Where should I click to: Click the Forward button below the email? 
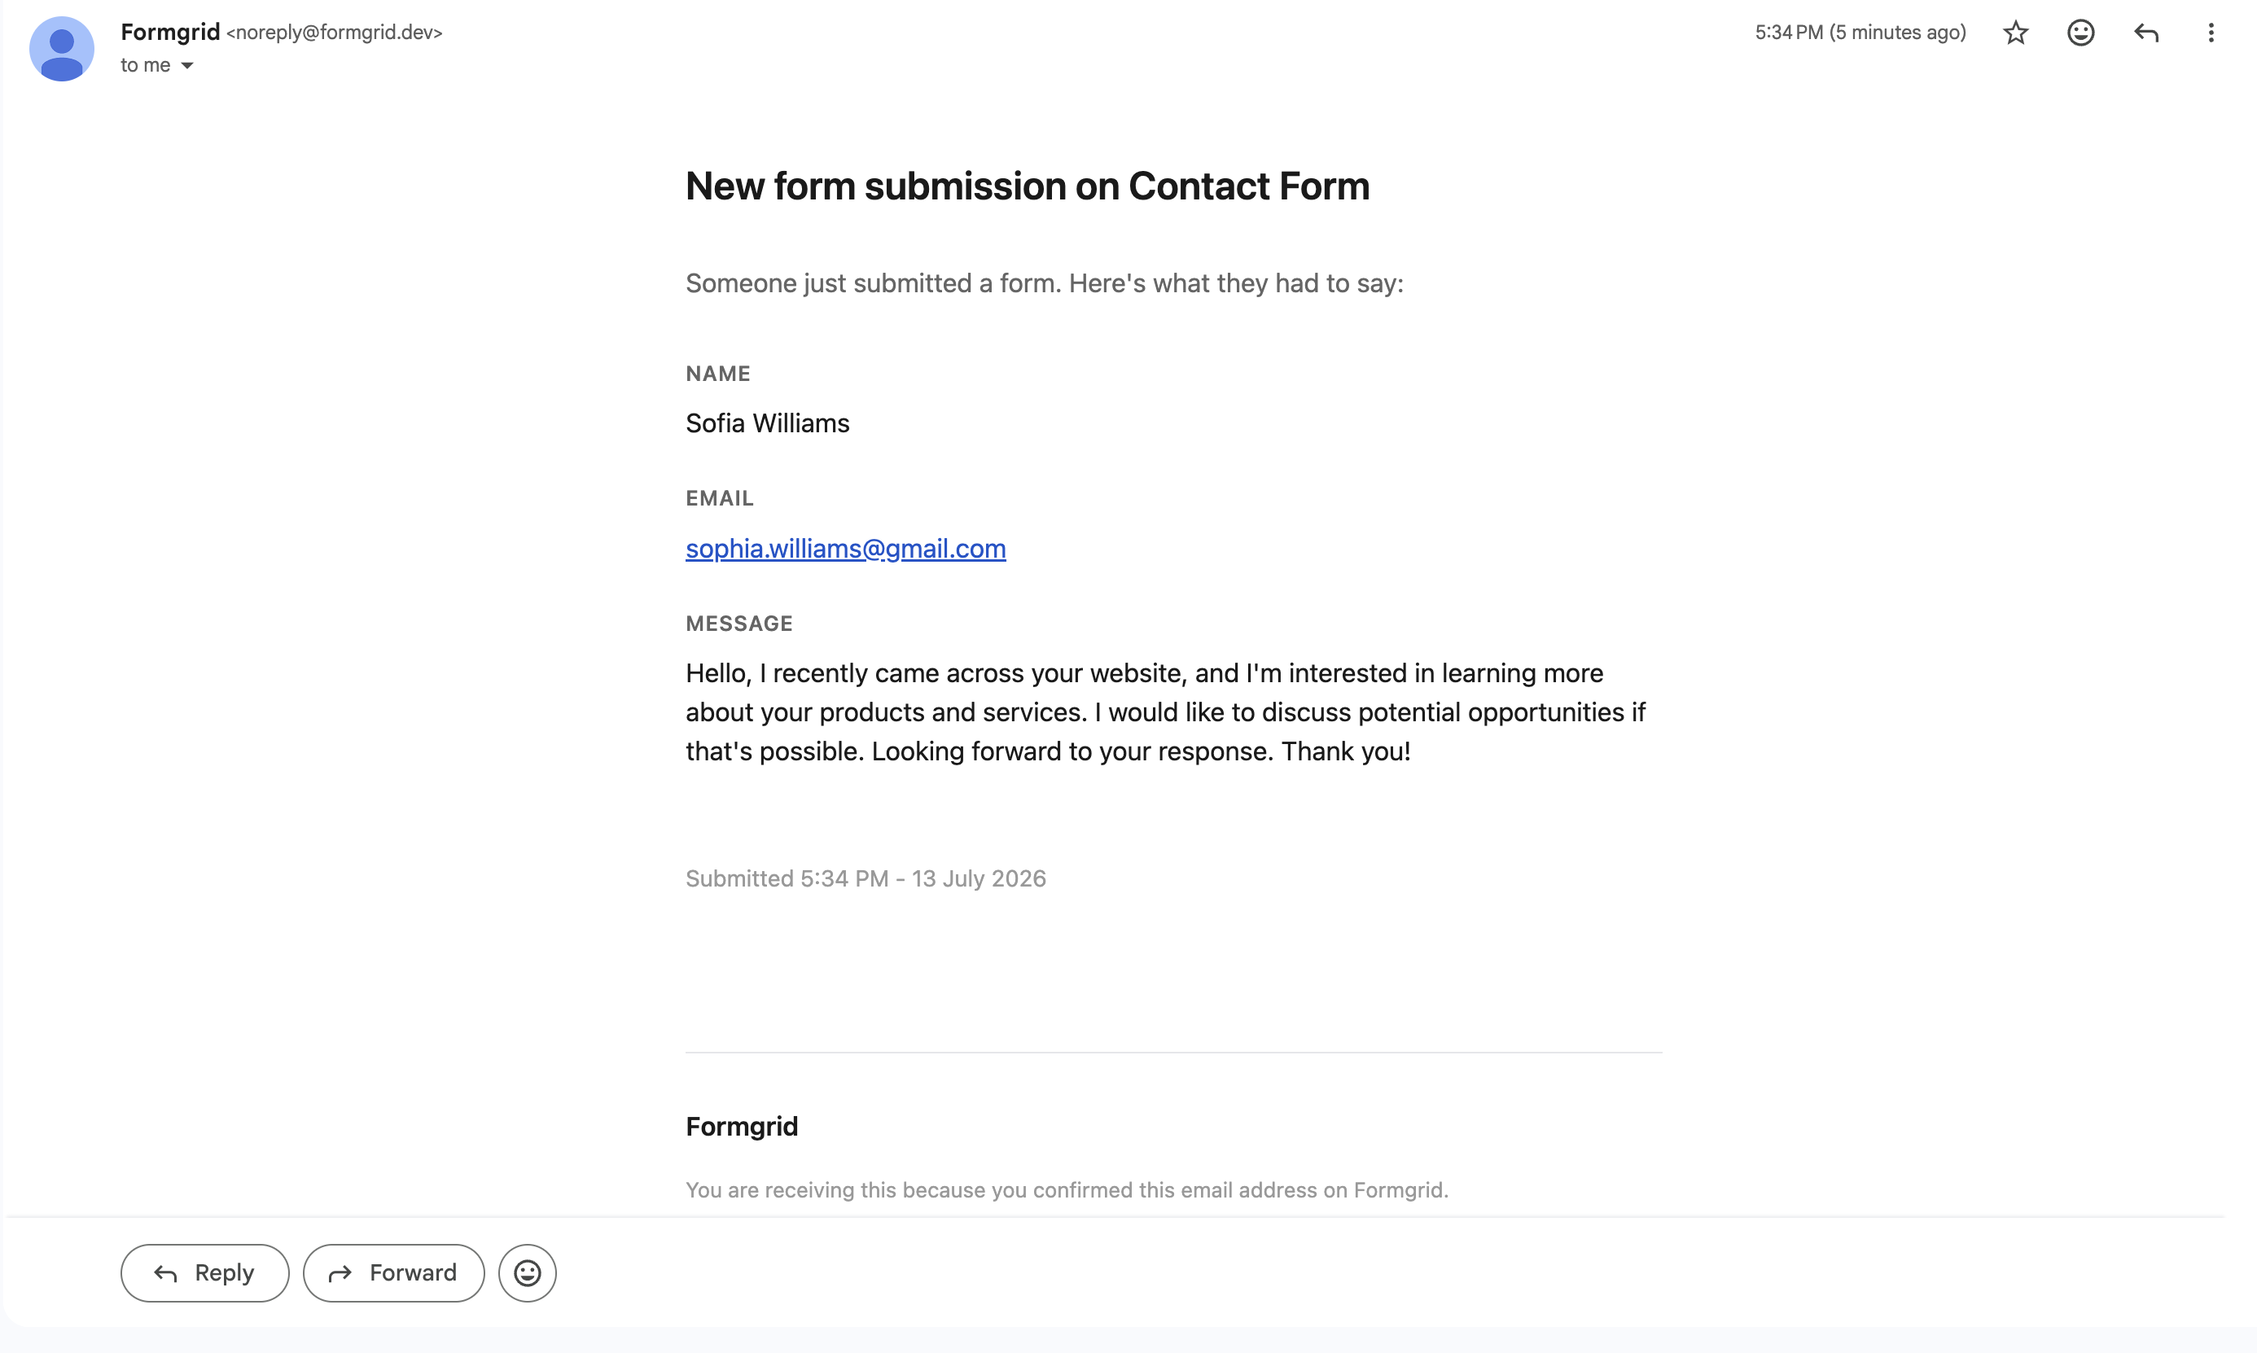[x=393, y=1272]
